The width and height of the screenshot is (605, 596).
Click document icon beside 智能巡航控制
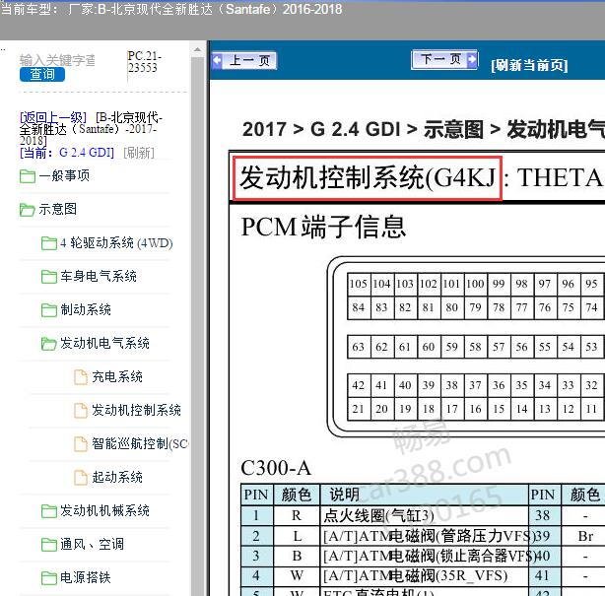coord(81,444)
